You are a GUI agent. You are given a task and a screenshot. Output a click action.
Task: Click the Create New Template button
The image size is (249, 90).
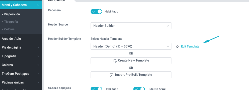coord(131,61)
